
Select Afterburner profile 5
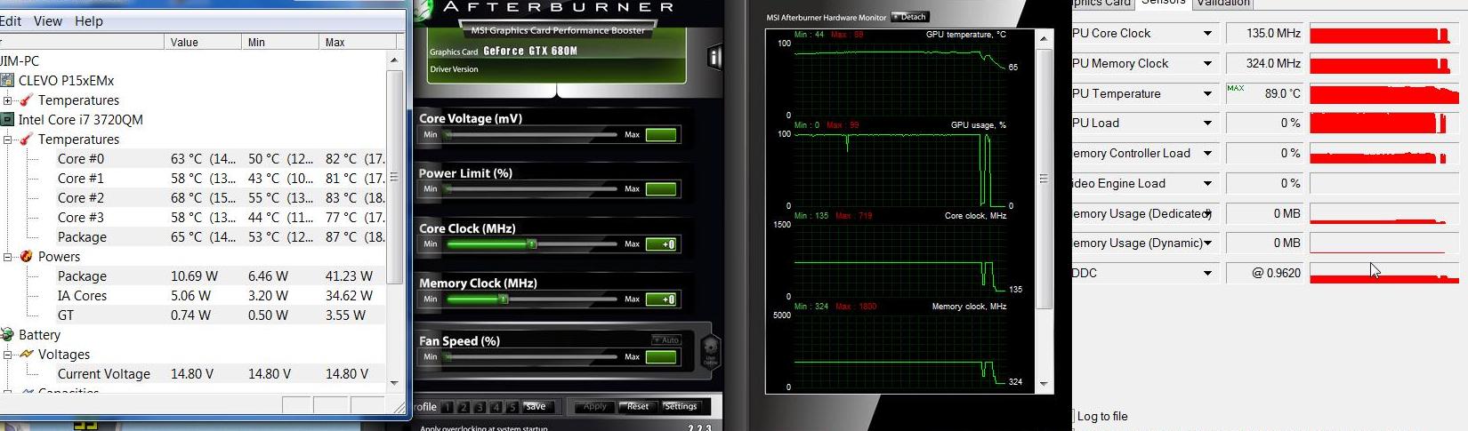512,407
